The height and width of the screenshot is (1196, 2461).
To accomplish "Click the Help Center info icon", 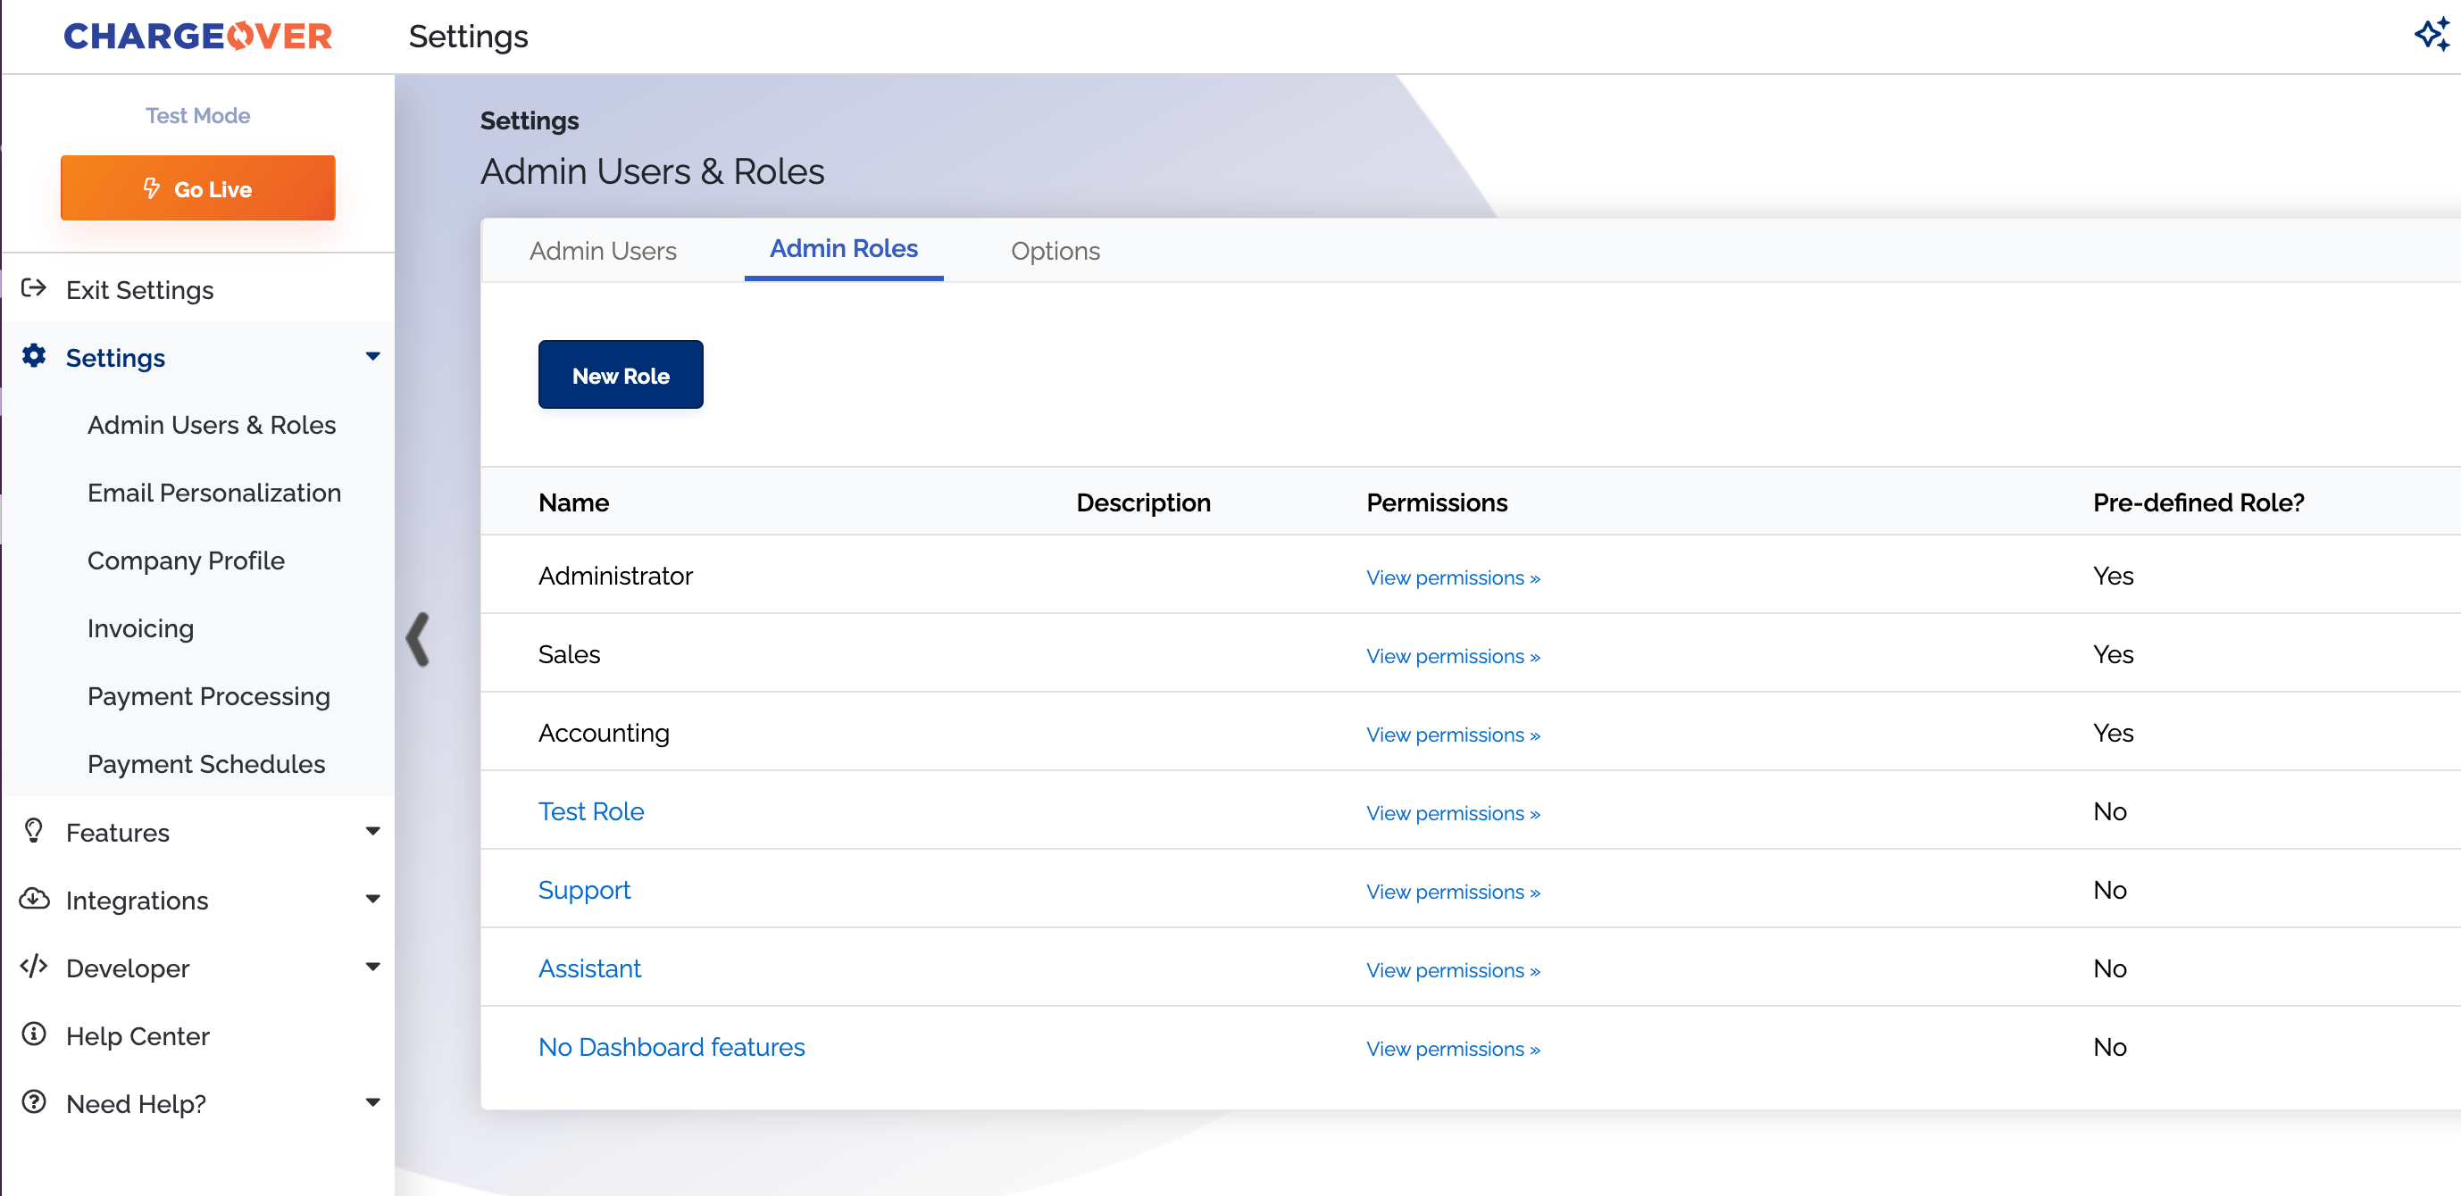I will [x=35, y=1034].
